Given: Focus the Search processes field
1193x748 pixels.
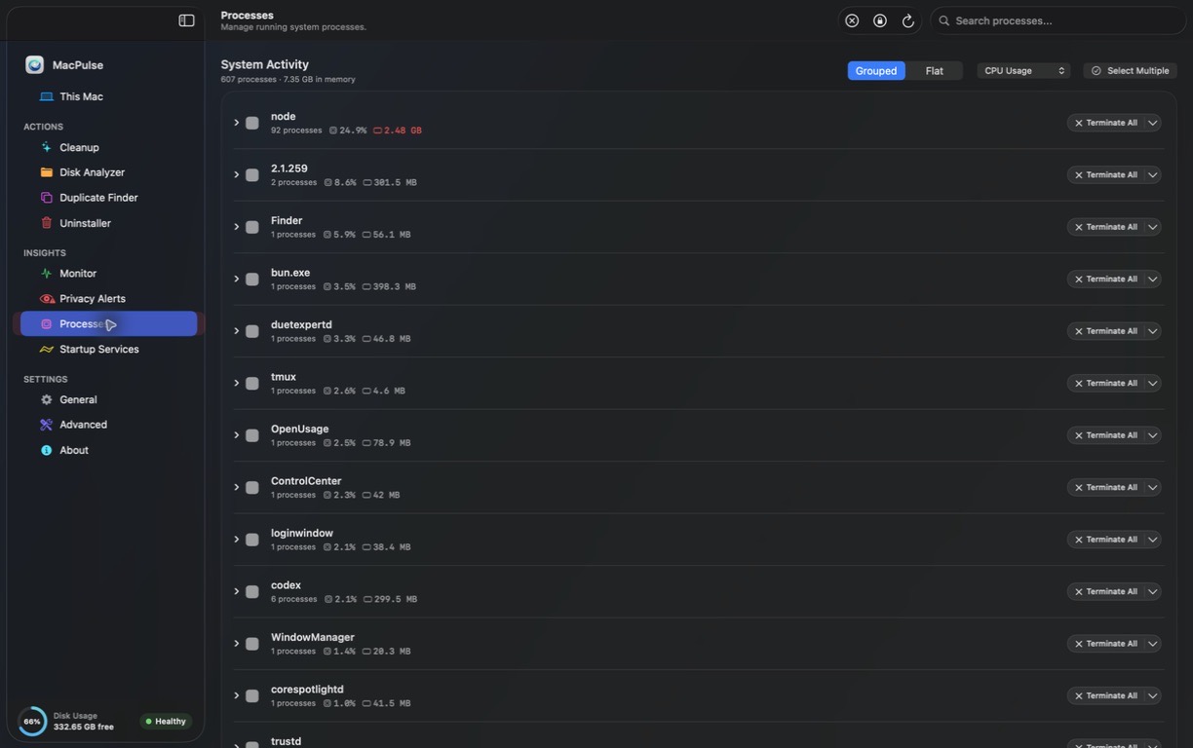Looking at the screenshot, I should pos(1058,20).
